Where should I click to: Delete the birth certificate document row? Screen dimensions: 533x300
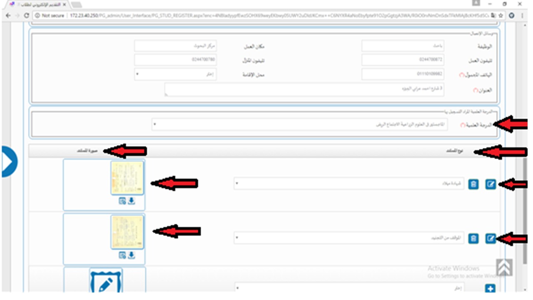tap(473, 184)
